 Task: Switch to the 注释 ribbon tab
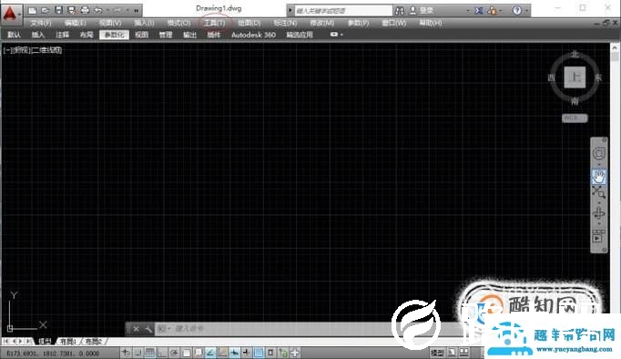(62, 35)
